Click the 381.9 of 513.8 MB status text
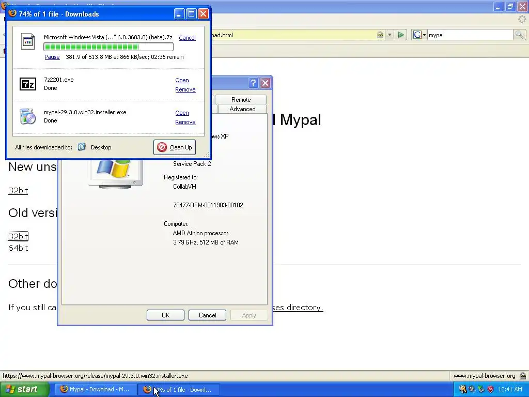The height and width of the screenshot is (397, 529). (125, 57)
